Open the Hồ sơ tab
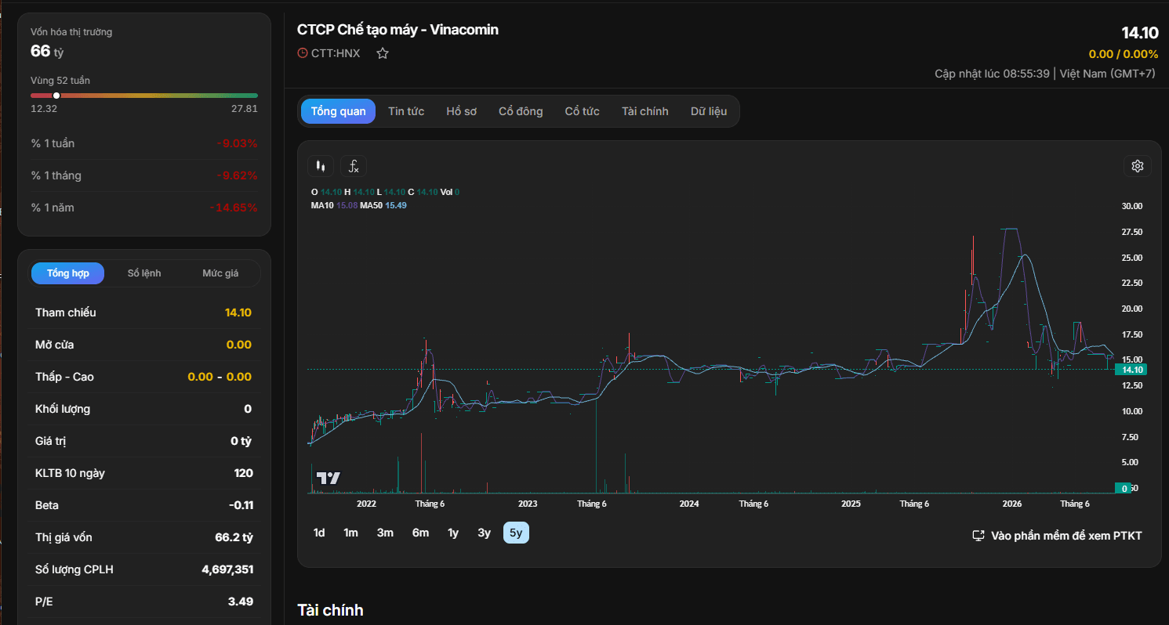The height and width of the screenshot is (625, 1169). pos(462,111)
